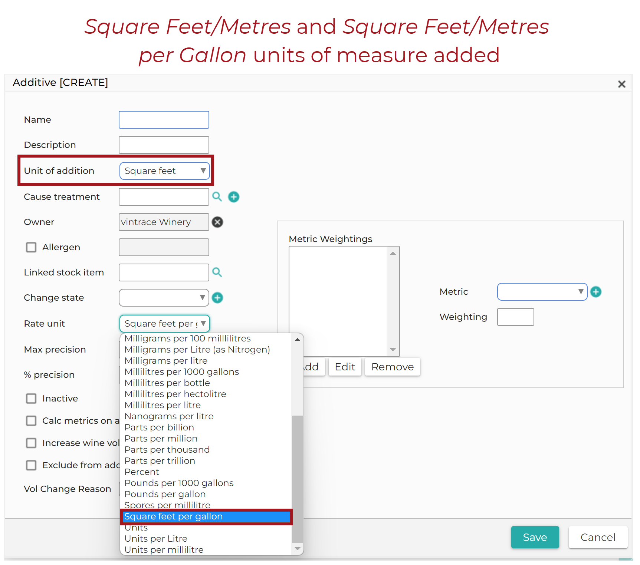Open the Unit of addition dropdown

165,171
